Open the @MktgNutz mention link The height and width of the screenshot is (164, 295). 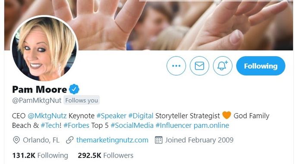[x=47, y=116]
